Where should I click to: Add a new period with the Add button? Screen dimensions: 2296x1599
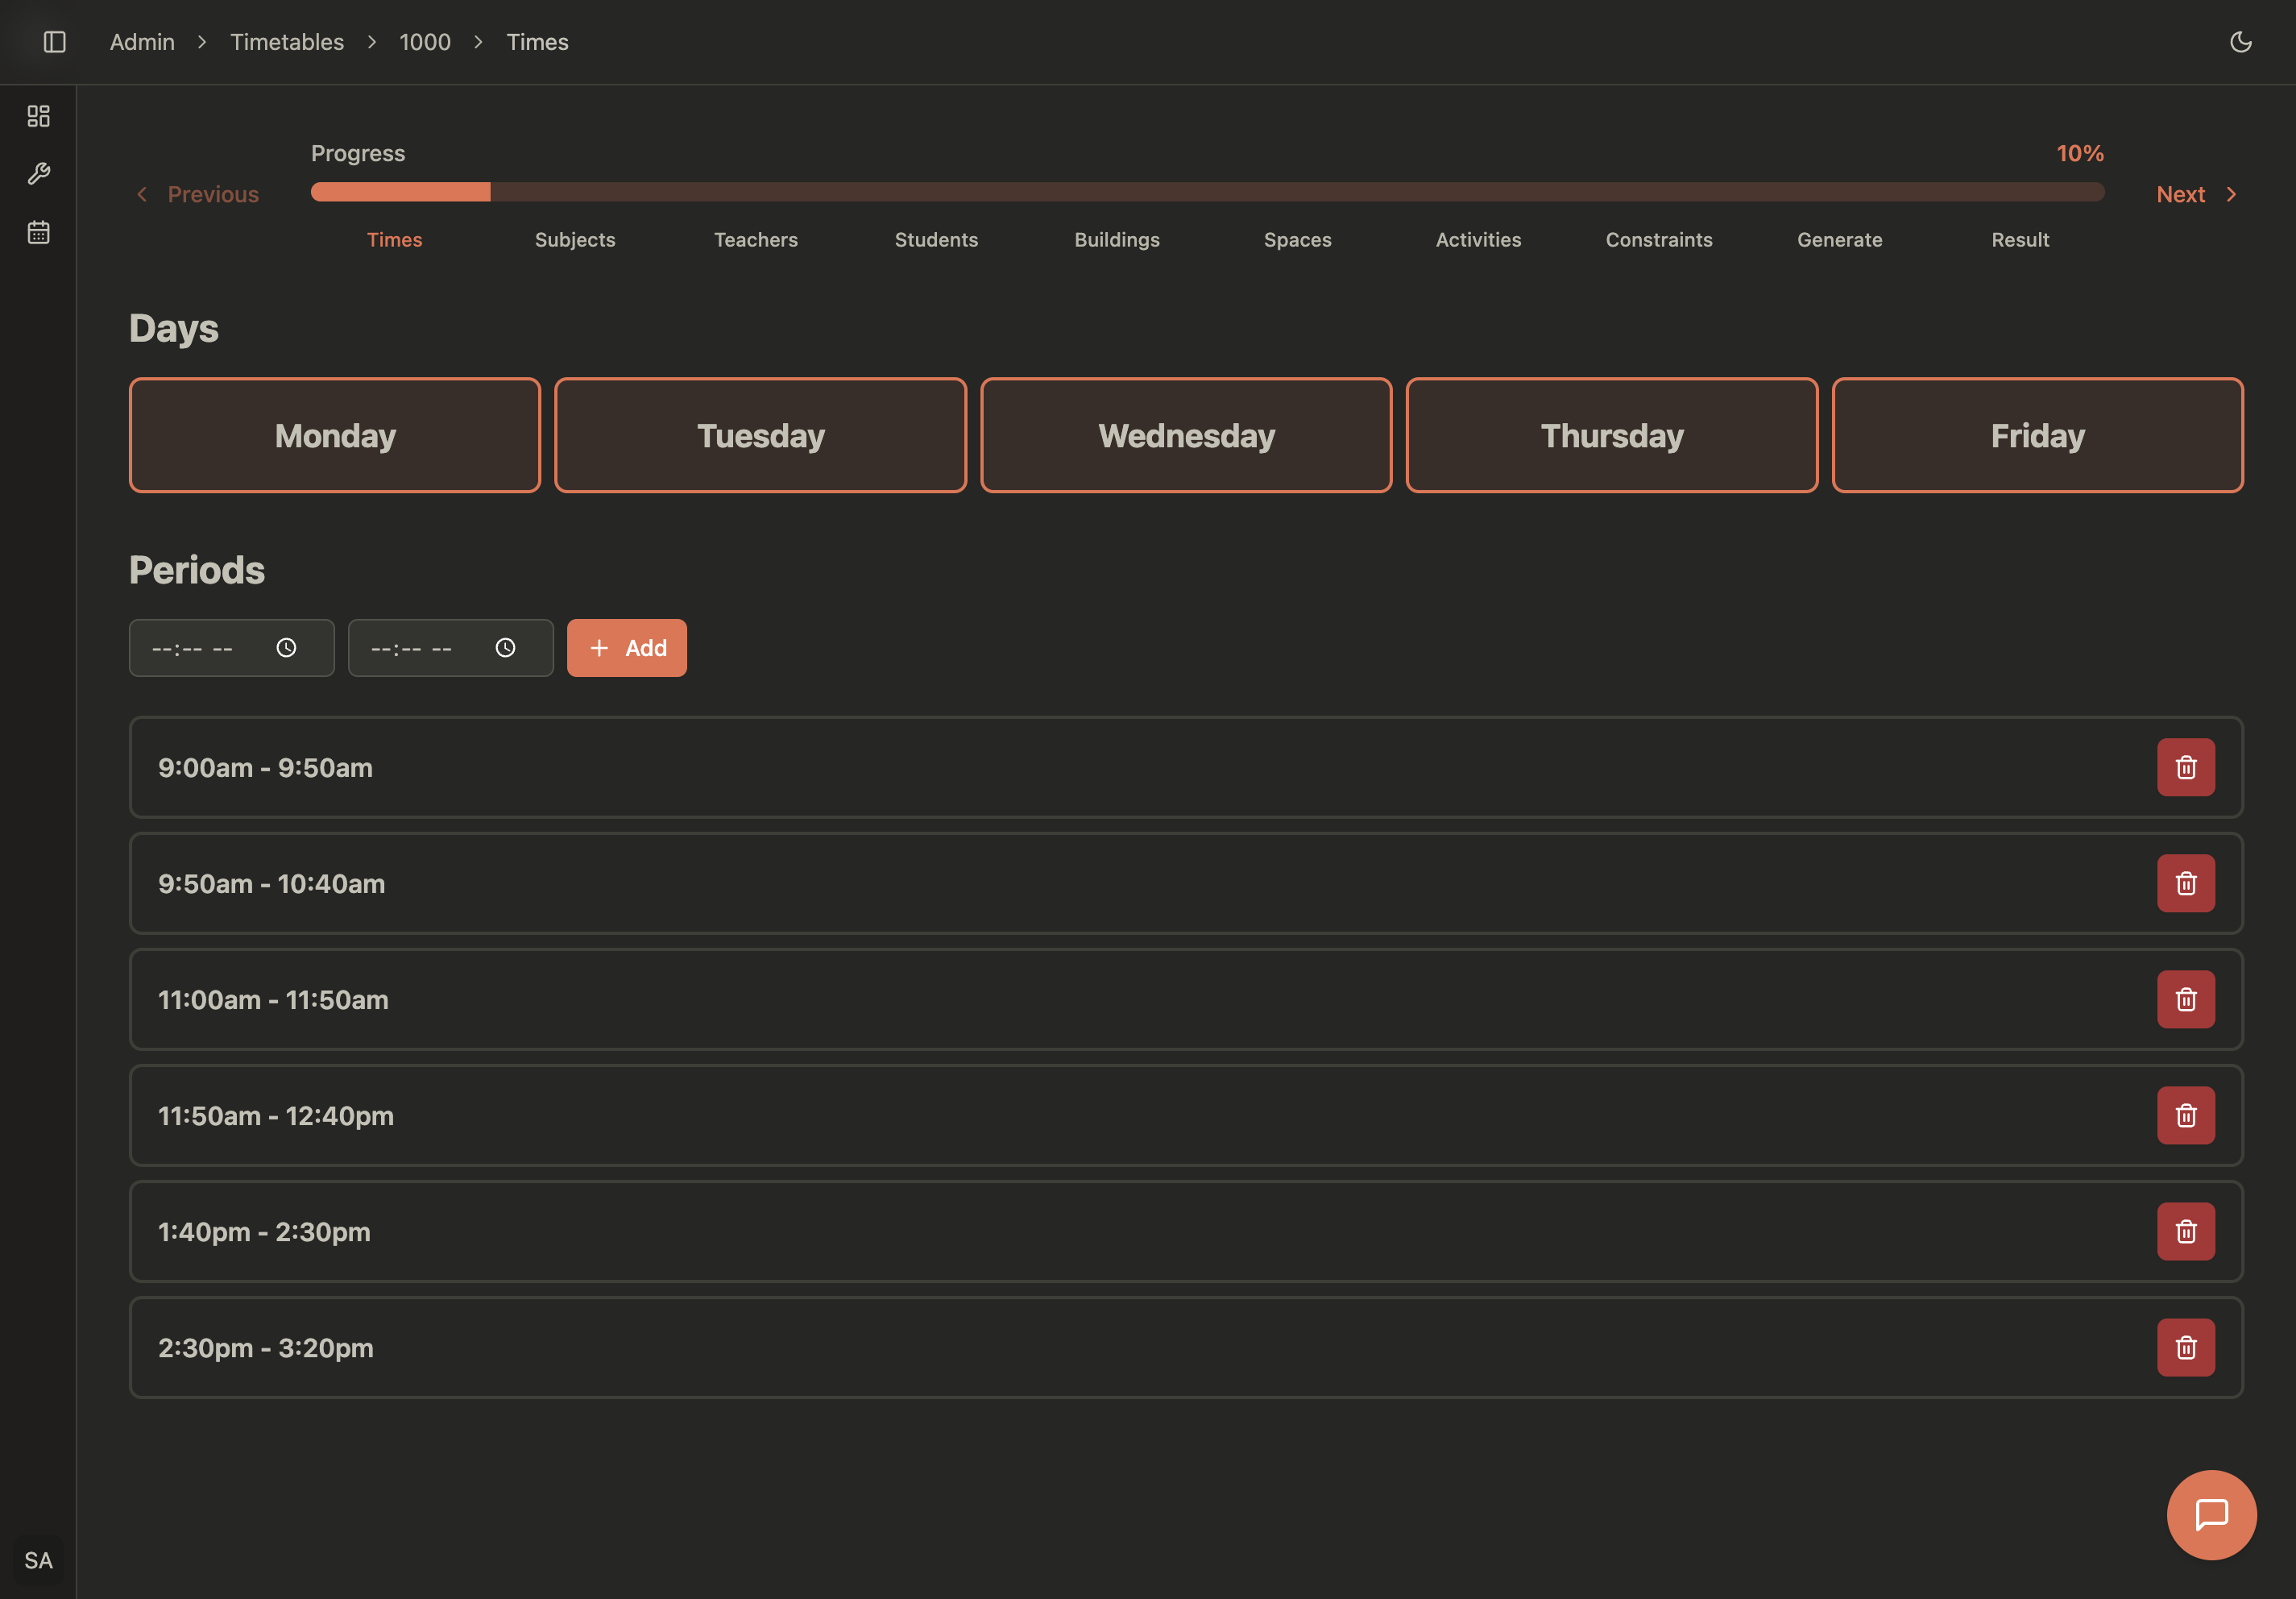627,647
